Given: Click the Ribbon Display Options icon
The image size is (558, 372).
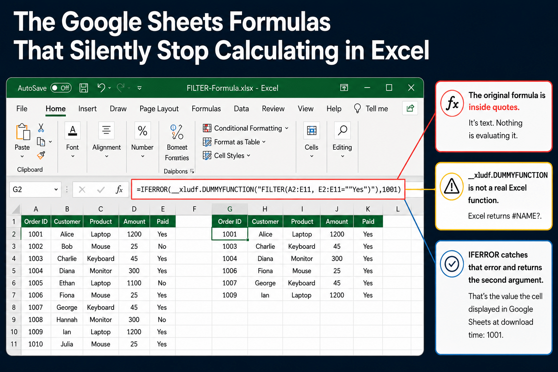Looking at the screenshot, I should click(x=344, y=88).
